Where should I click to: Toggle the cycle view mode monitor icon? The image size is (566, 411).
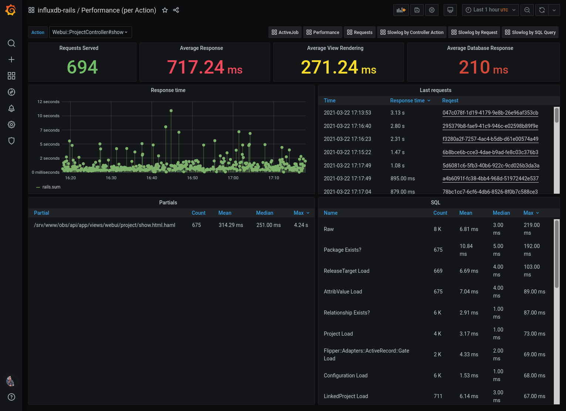pyautogui.click(x=450, y=10)
